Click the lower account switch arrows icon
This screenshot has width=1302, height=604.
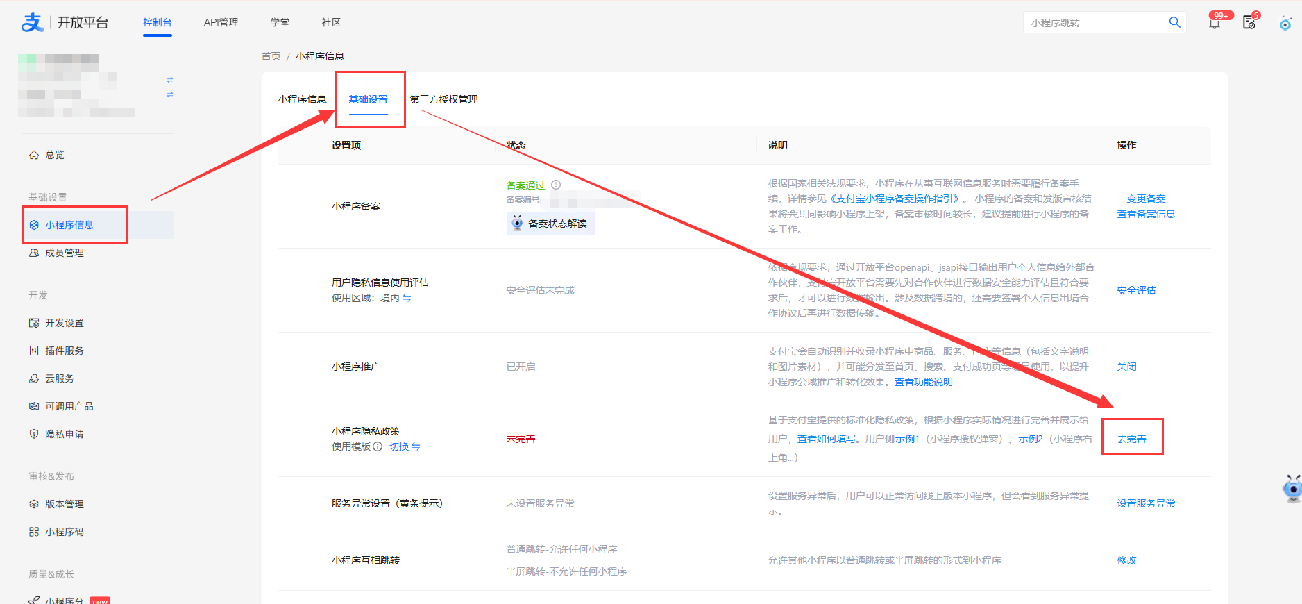pos(170,94)
